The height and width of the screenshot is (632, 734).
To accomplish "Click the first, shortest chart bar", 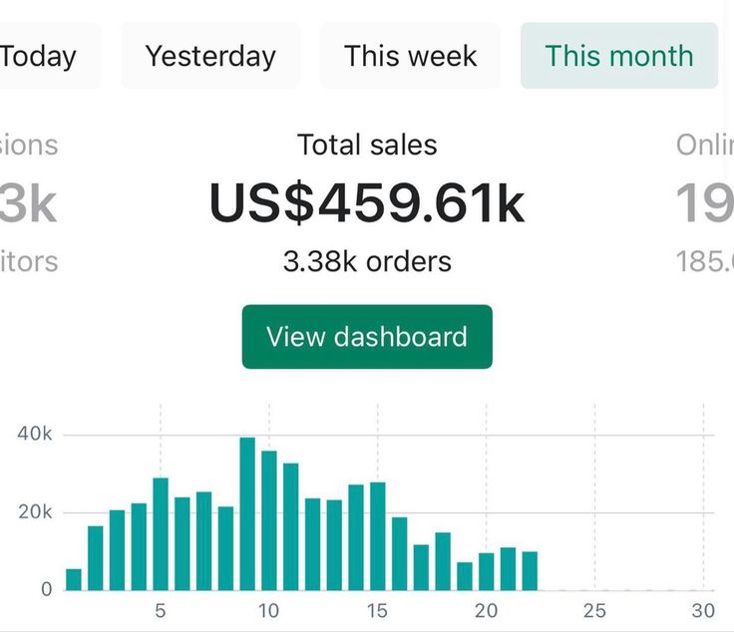I will 74,579.
